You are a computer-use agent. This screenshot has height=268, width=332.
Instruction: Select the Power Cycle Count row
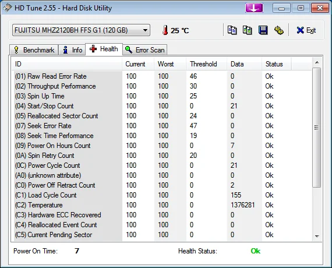tap(162, 165)
